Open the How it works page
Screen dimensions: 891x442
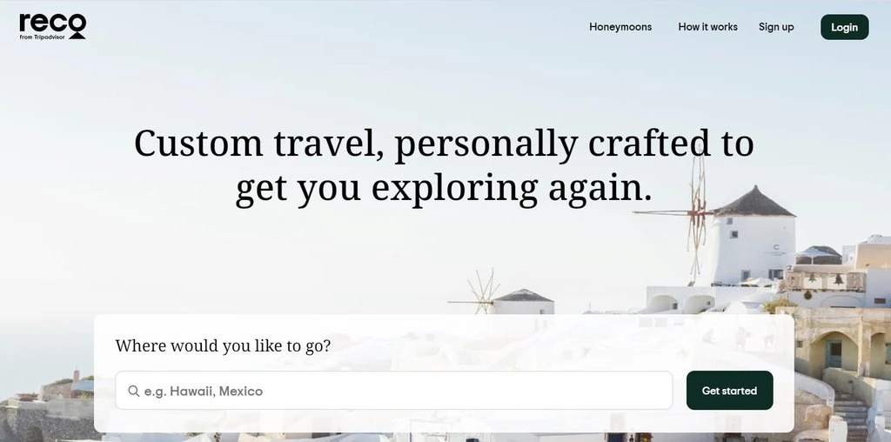click(707, 27)
